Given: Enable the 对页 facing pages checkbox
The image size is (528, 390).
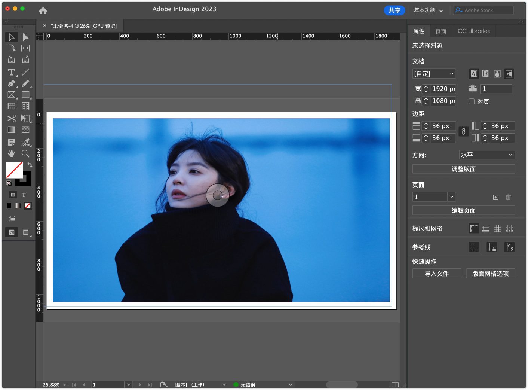Looking at the screenshot, I should click(472, 101).
